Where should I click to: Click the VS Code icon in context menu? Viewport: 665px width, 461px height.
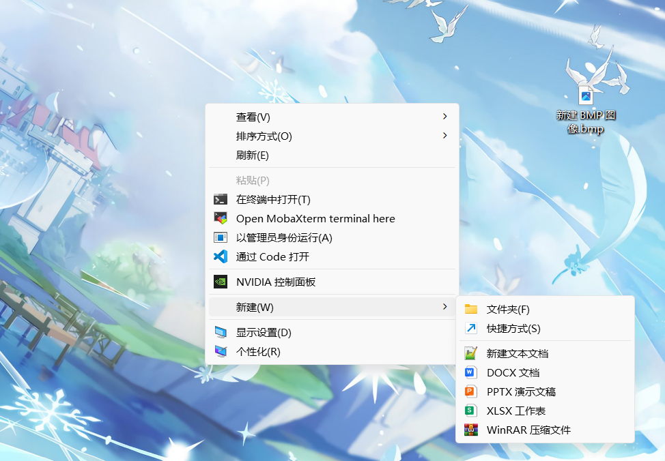(x=220, y=256)
